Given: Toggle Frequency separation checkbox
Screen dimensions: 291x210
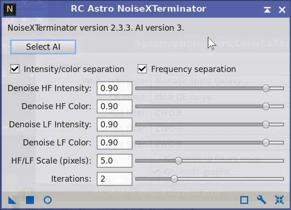Looking at the screenshot, I should pos(142,69).
